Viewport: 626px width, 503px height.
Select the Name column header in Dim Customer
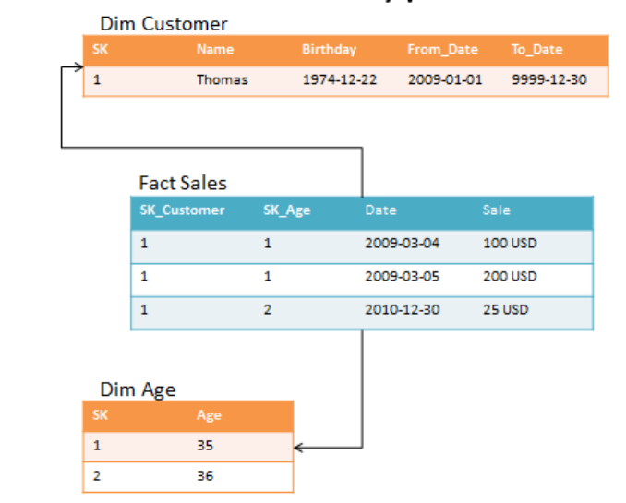215,50
